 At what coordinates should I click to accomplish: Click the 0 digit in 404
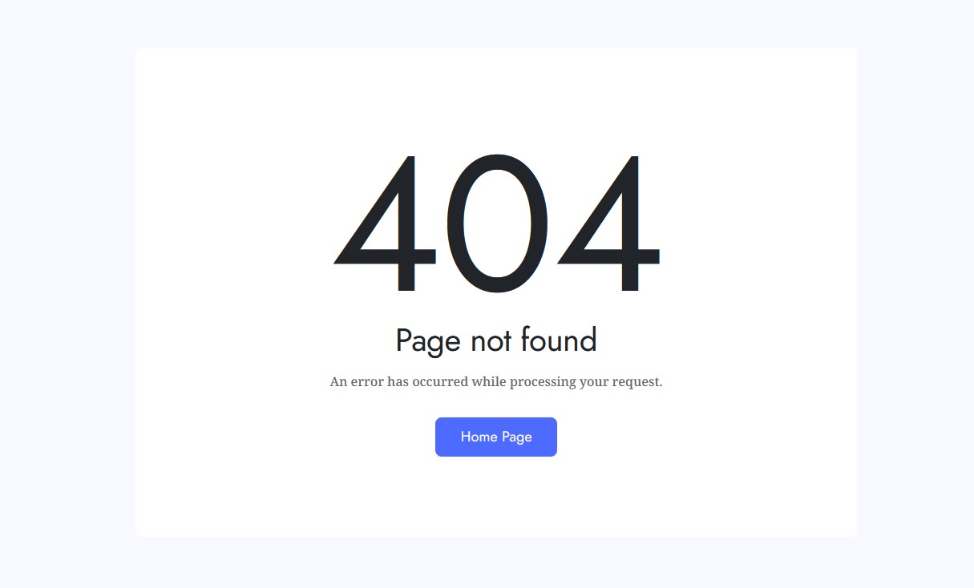pyautogui.click(x=497, y=223)
